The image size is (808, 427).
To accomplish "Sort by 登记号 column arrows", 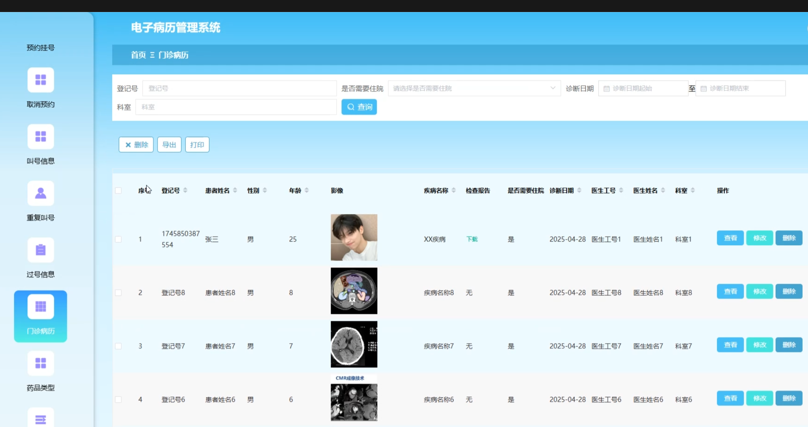I will pyautogui.click(x=185, y=190).
